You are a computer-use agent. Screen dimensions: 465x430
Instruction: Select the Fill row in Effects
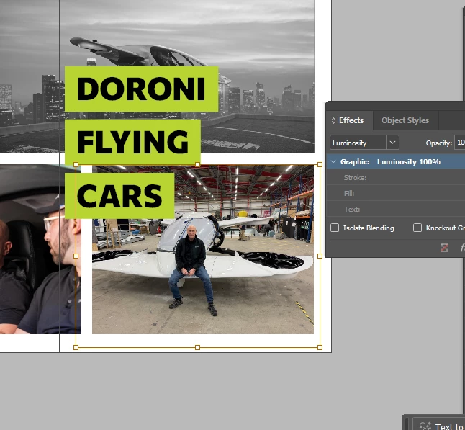tap(396, 193)
